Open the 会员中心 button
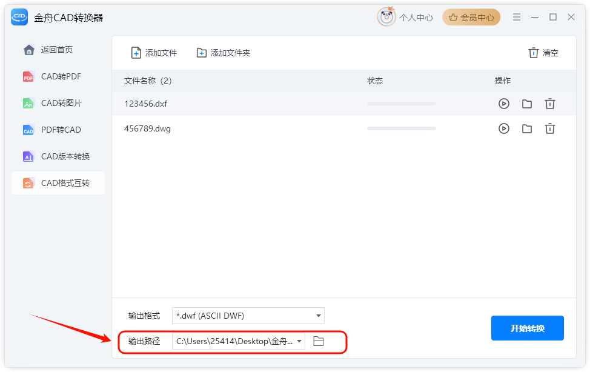The width and height of the screenshot is (590, 372). tap(471, 18)
